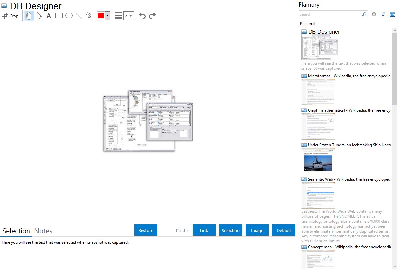
Task: Activate the hand pan tool
Action: 29,16
